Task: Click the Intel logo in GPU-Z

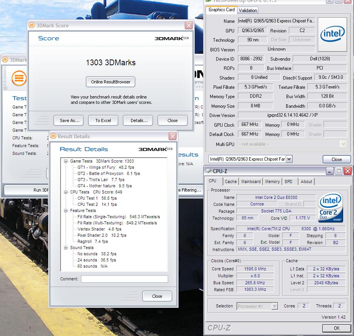Action: (332, 34)
